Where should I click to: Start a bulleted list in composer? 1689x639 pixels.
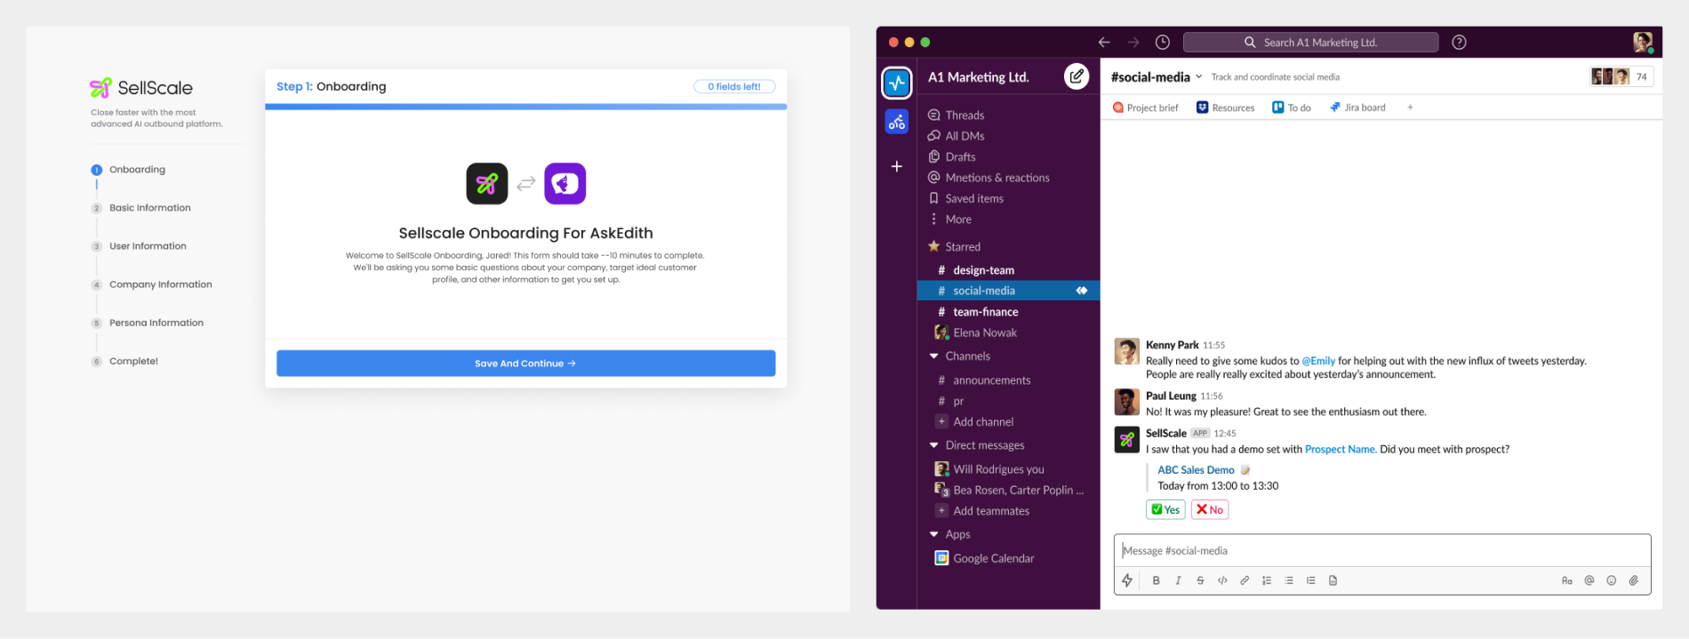1289,580
